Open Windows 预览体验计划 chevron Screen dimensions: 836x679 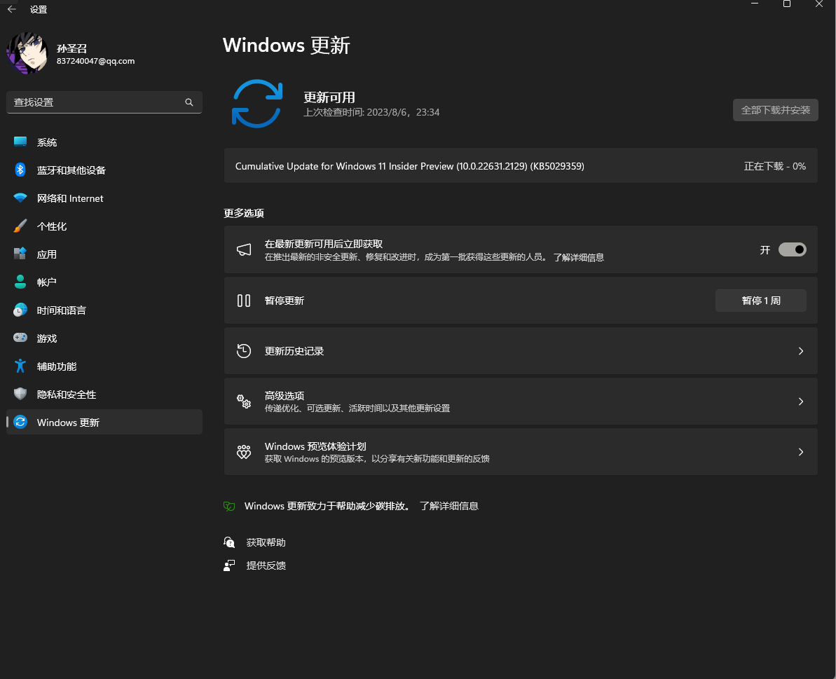click(x=800, y=452)
